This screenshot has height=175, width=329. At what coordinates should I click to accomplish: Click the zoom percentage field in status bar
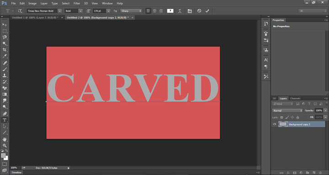pos(14,168)
